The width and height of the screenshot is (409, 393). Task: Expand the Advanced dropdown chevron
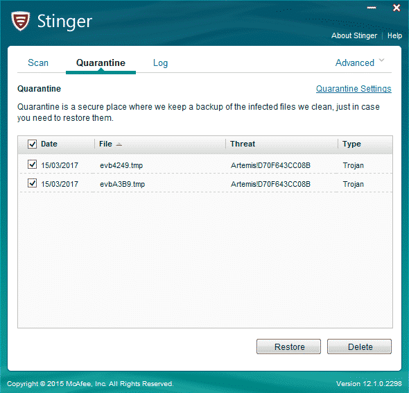click(381, 60)
